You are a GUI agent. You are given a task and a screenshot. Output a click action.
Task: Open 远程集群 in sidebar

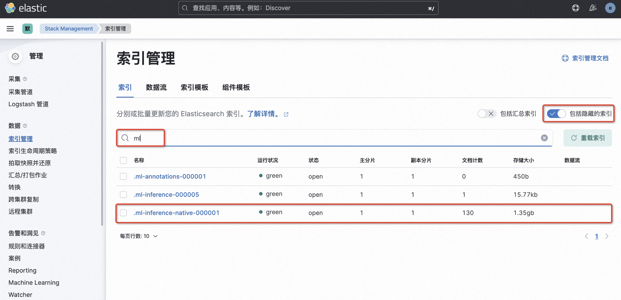pos(20,212)
